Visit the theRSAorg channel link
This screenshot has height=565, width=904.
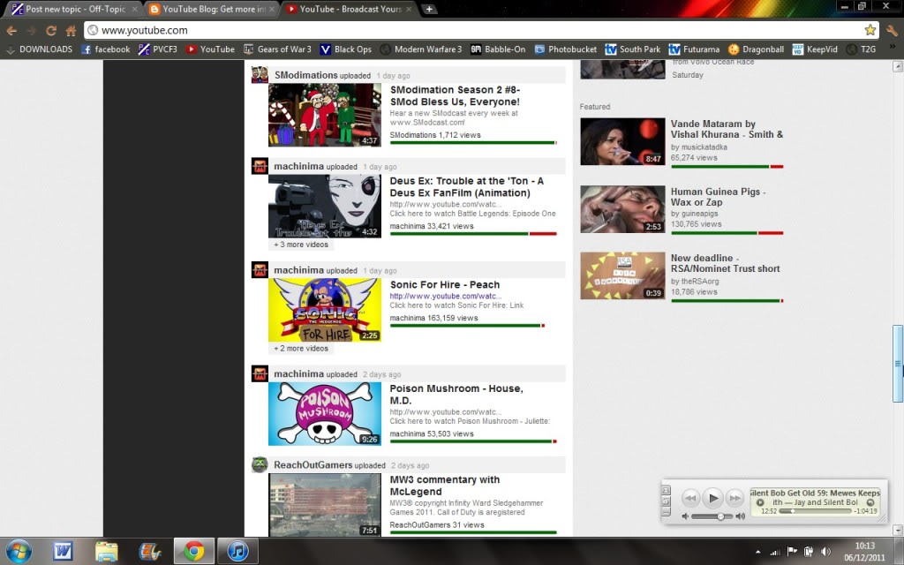(x=700, y=282)
